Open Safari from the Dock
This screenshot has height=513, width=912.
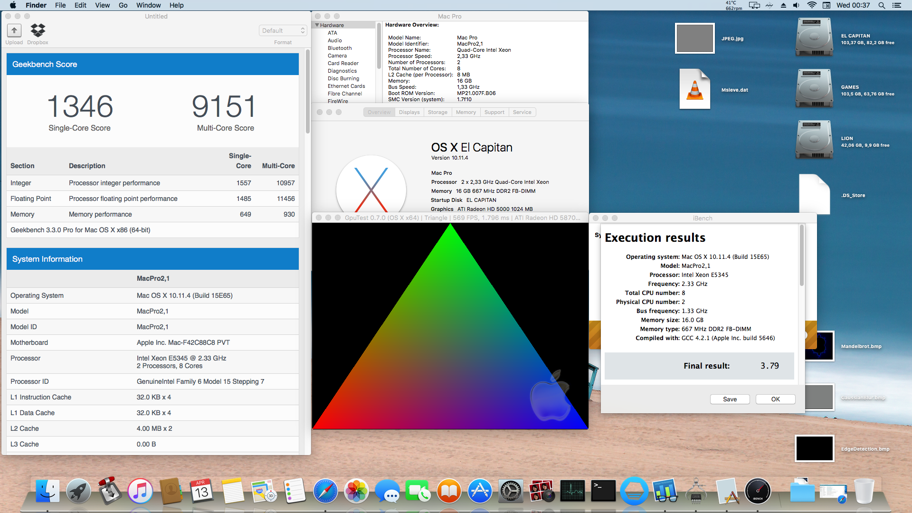[x=325, y=491]
